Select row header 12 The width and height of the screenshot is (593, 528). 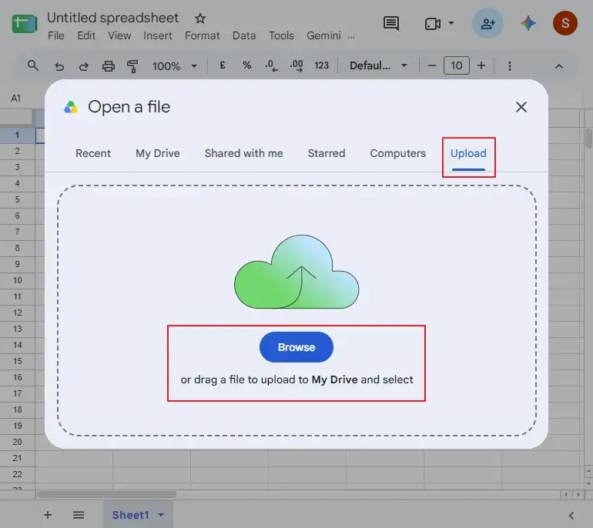[x=18, y=312]
